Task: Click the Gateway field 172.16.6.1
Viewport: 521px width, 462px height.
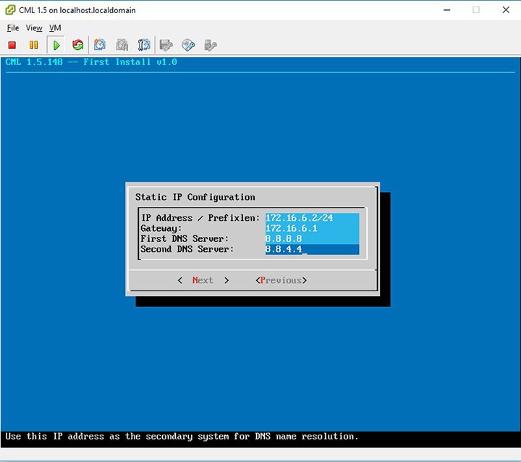Action: pos(312,228)
